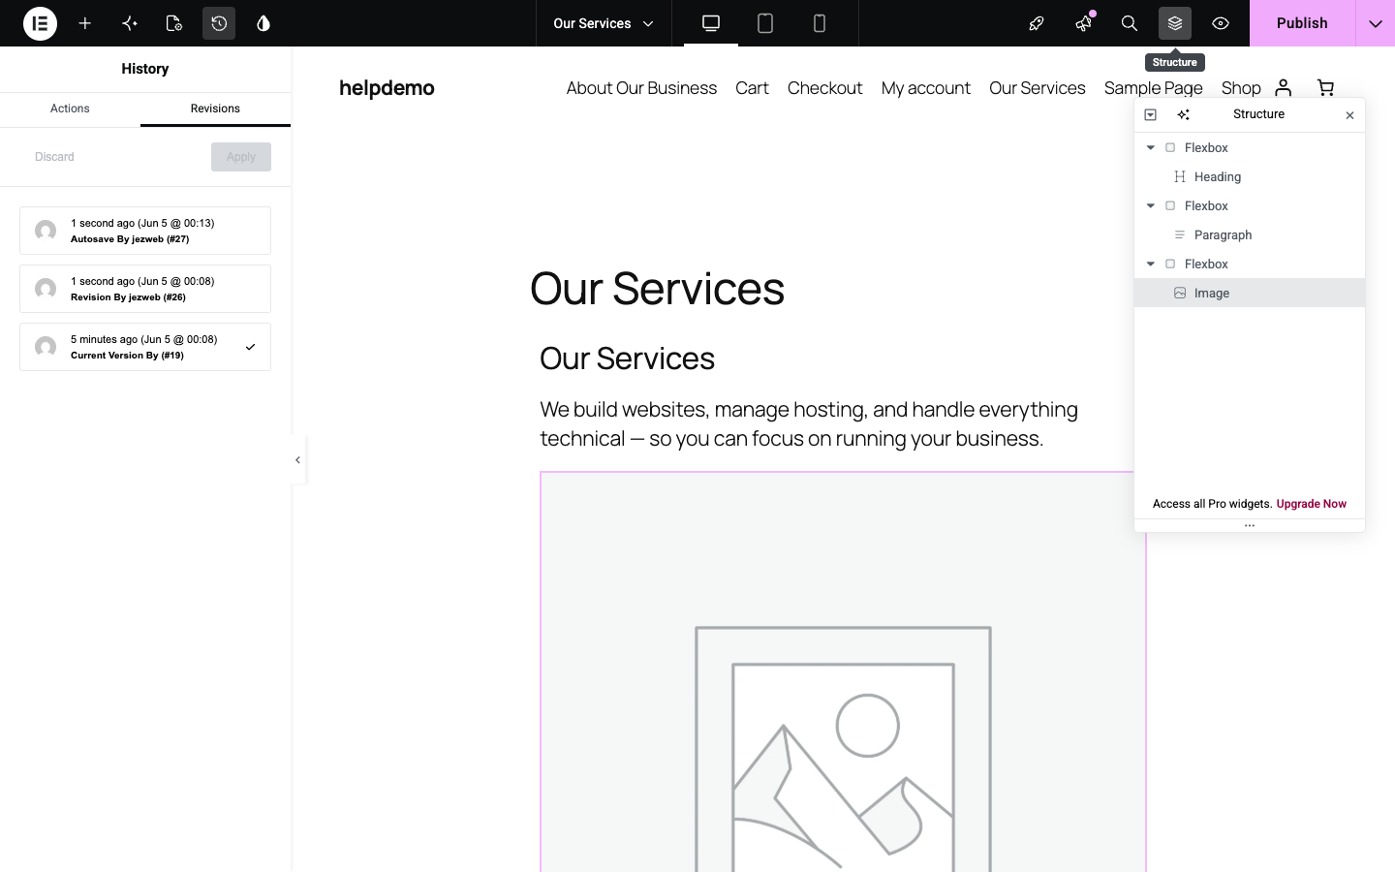Open the AI sparkle tool in top bar

(x=130, y=23)
